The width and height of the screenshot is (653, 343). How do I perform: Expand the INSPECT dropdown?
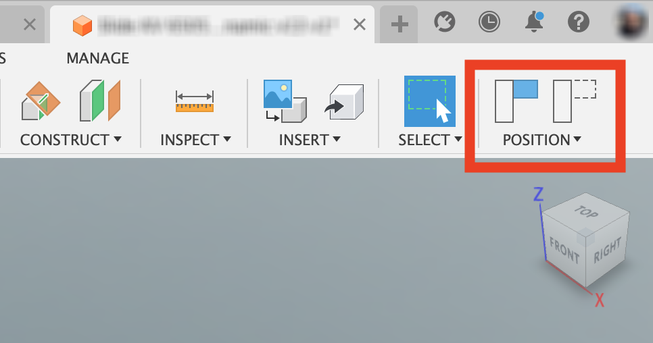[195, 140]
